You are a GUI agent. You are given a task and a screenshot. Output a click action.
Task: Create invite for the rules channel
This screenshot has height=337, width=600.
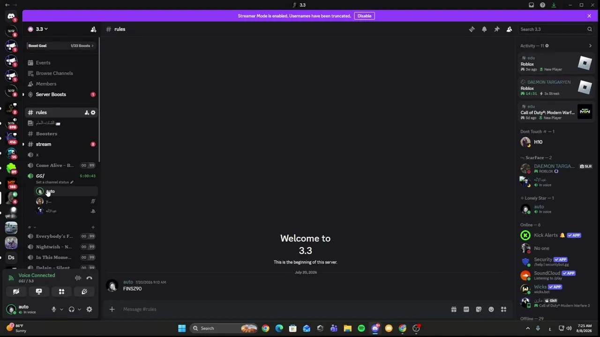point(87,112)
